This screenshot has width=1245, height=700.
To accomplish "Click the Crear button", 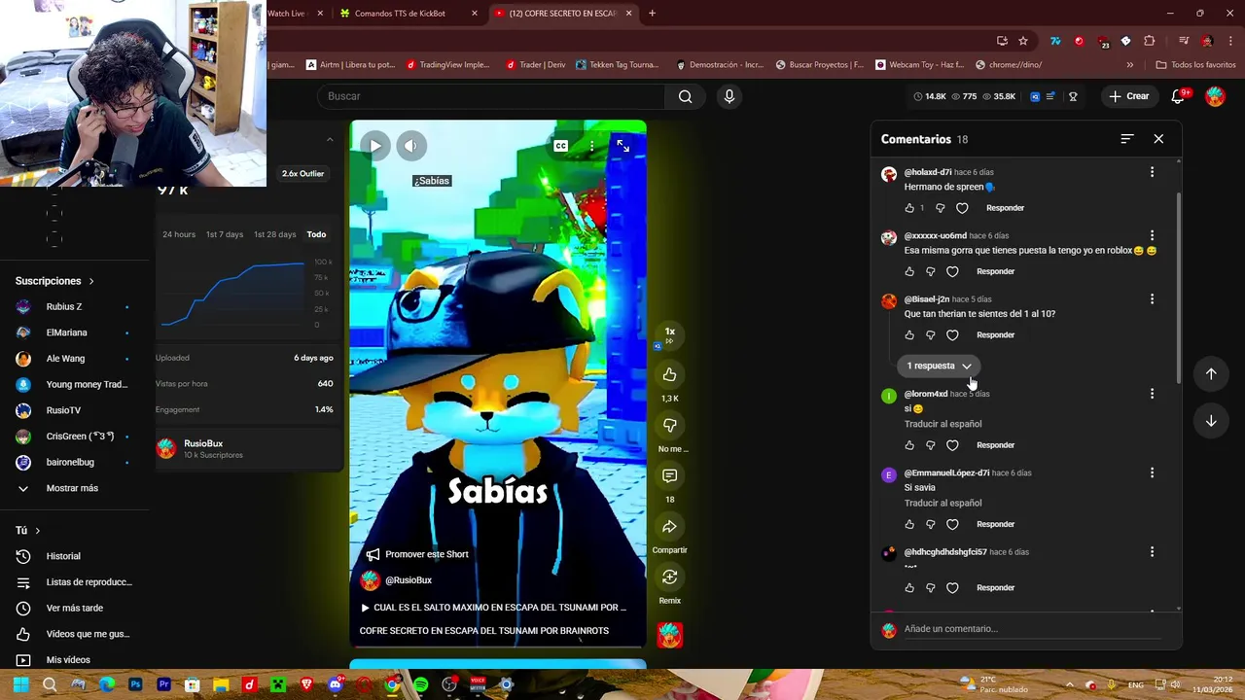I will click(1128, 96).
